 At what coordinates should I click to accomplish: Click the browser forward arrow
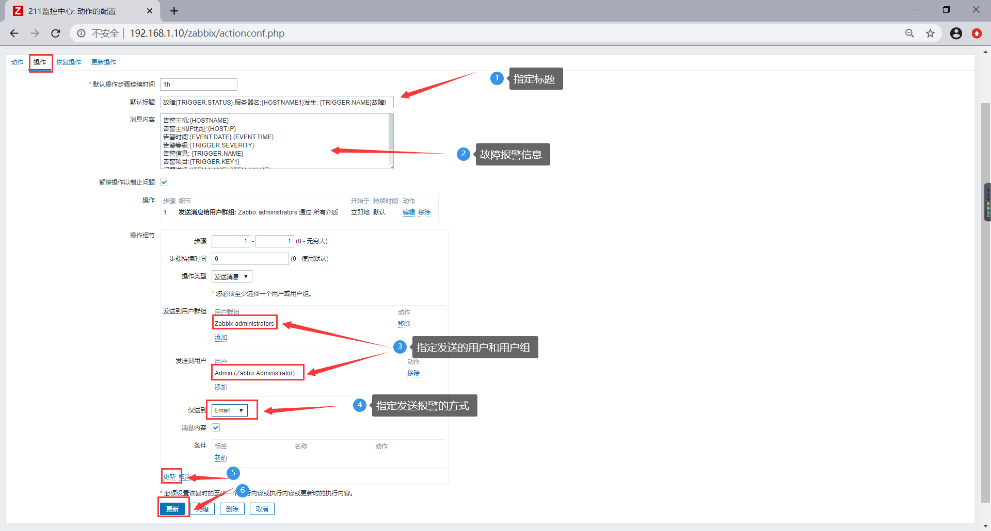point(35,34)
